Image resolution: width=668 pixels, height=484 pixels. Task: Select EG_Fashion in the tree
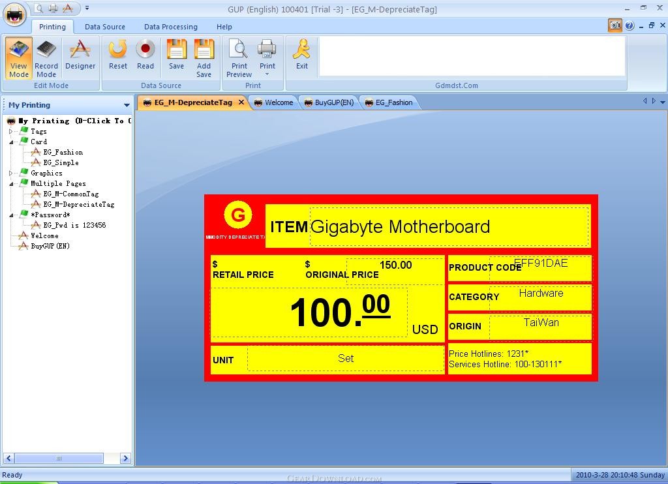click(x=63, y=152)
